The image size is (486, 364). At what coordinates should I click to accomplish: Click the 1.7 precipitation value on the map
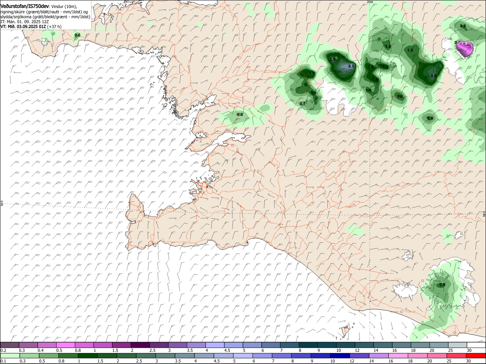[x=312, y=74]
